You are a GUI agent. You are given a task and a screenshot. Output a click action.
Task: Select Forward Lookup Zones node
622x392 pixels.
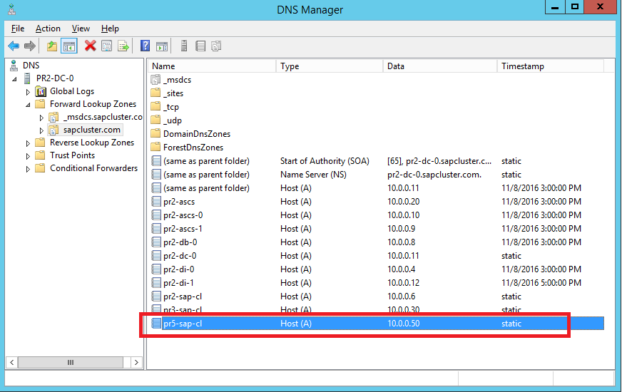93,104
